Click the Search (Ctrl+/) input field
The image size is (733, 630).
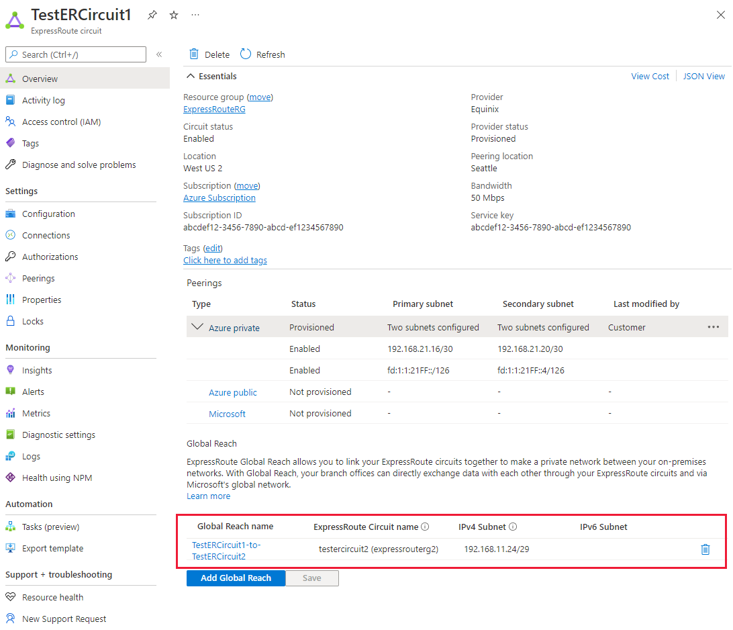coord(75,54)
